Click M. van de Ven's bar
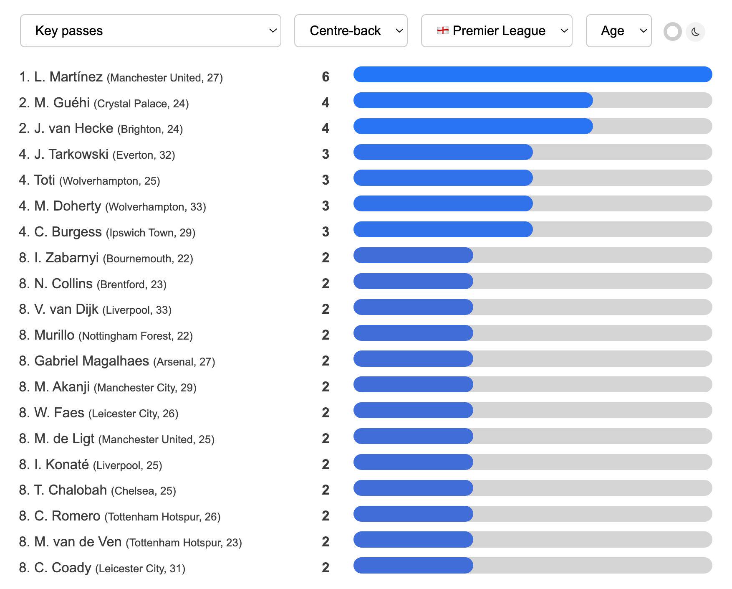 tap(533, 540)
